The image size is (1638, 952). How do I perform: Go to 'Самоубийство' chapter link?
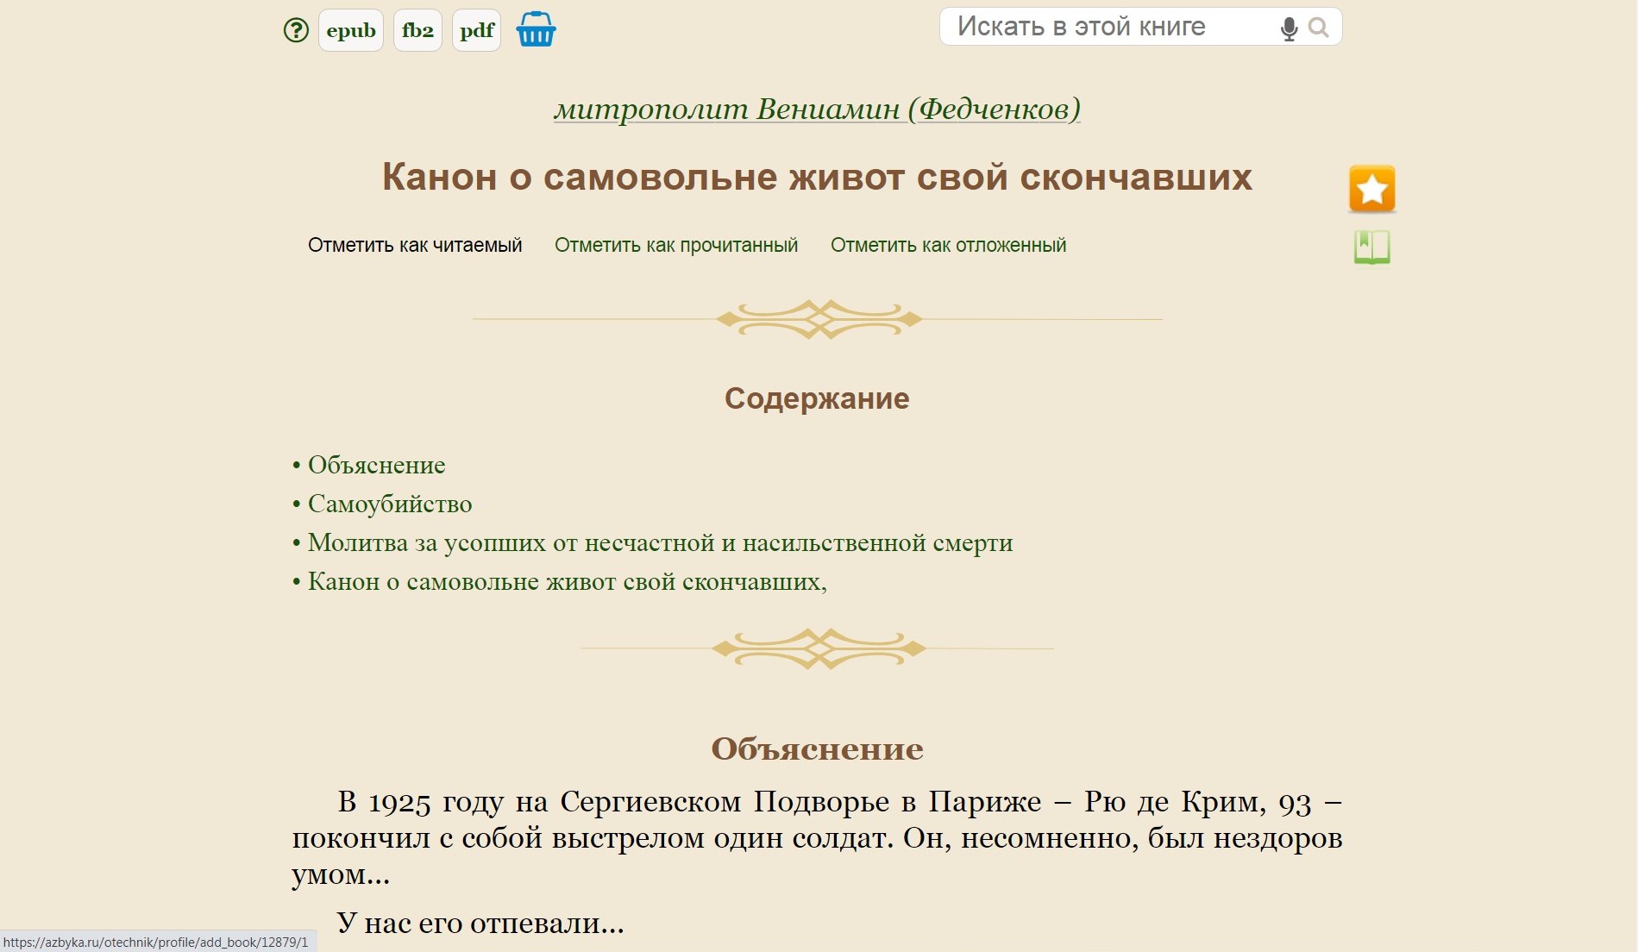(390, 504)
